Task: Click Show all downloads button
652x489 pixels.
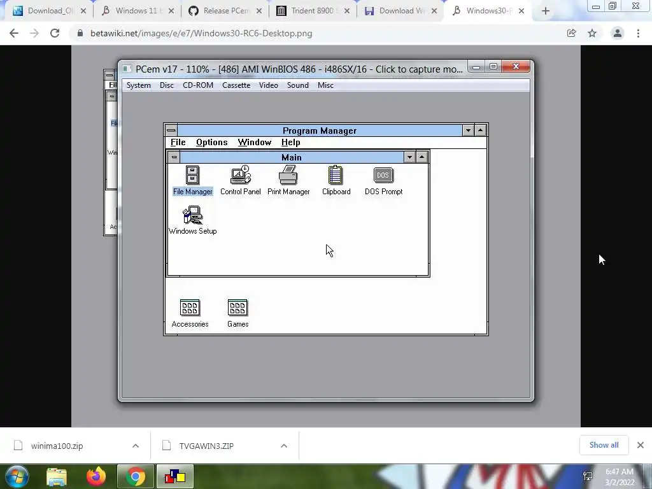Action: [x=604, y=445]
